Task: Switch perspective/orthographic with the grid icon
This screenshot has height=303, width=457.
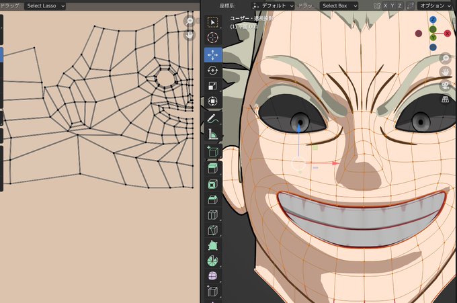Action: (x=446, y=99)
